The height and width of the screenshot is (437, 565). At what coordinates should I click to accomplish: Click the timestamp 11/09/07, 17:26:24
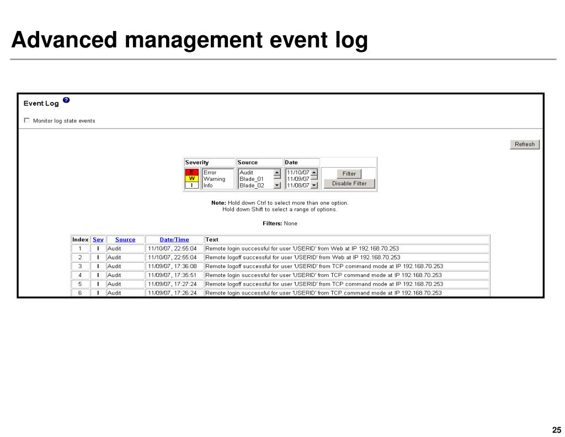point(172,293)
